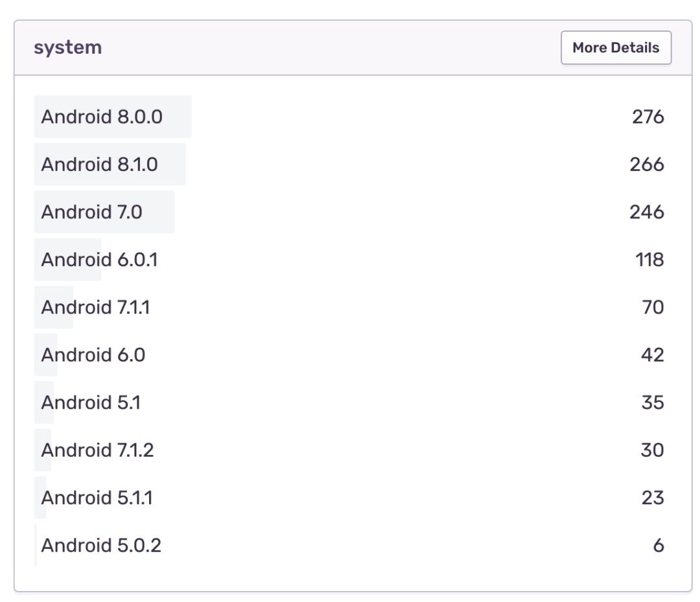The height and width of the screenshot is (602, 700).
Task: Click the 266 count value
Action: click(x=647, y=165)
